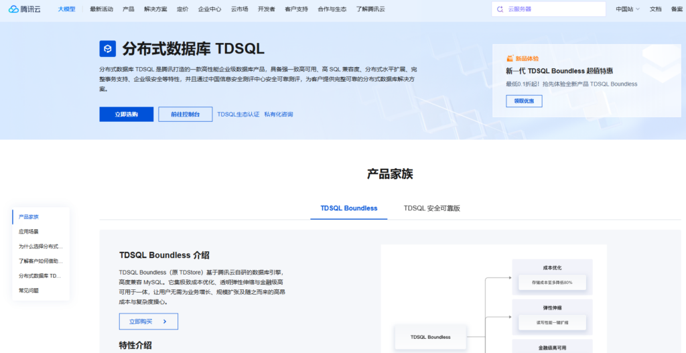Click the 前往控制台 button
Viewport: 686px width, 353px height.
coord(186,114)
